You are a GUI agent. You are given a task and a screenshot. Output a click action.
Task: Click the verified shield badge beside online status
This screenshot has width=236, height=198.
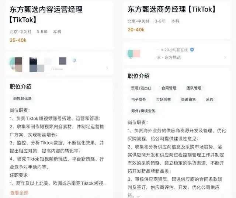point(192,50)
